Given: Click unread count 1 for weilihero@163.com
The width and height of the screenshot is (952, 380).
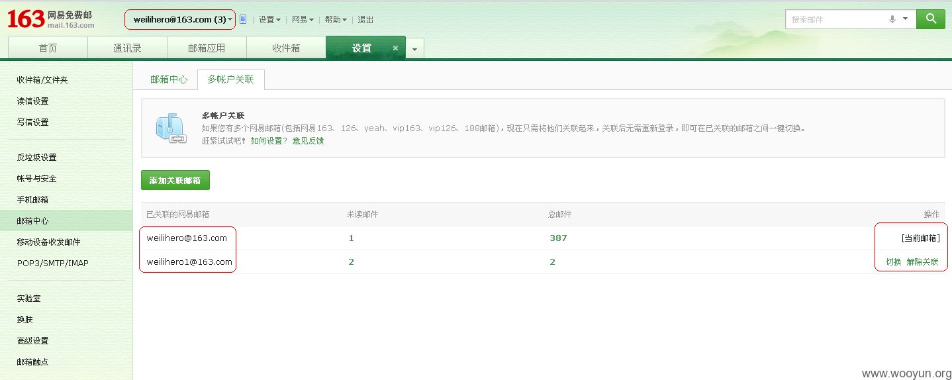Looking at the screenshot, I should pos(351,238).
